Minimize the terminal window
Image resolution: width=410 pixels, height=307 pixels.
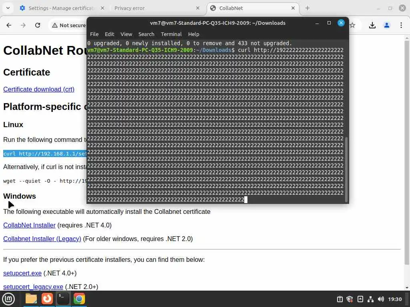coord(317,23)
